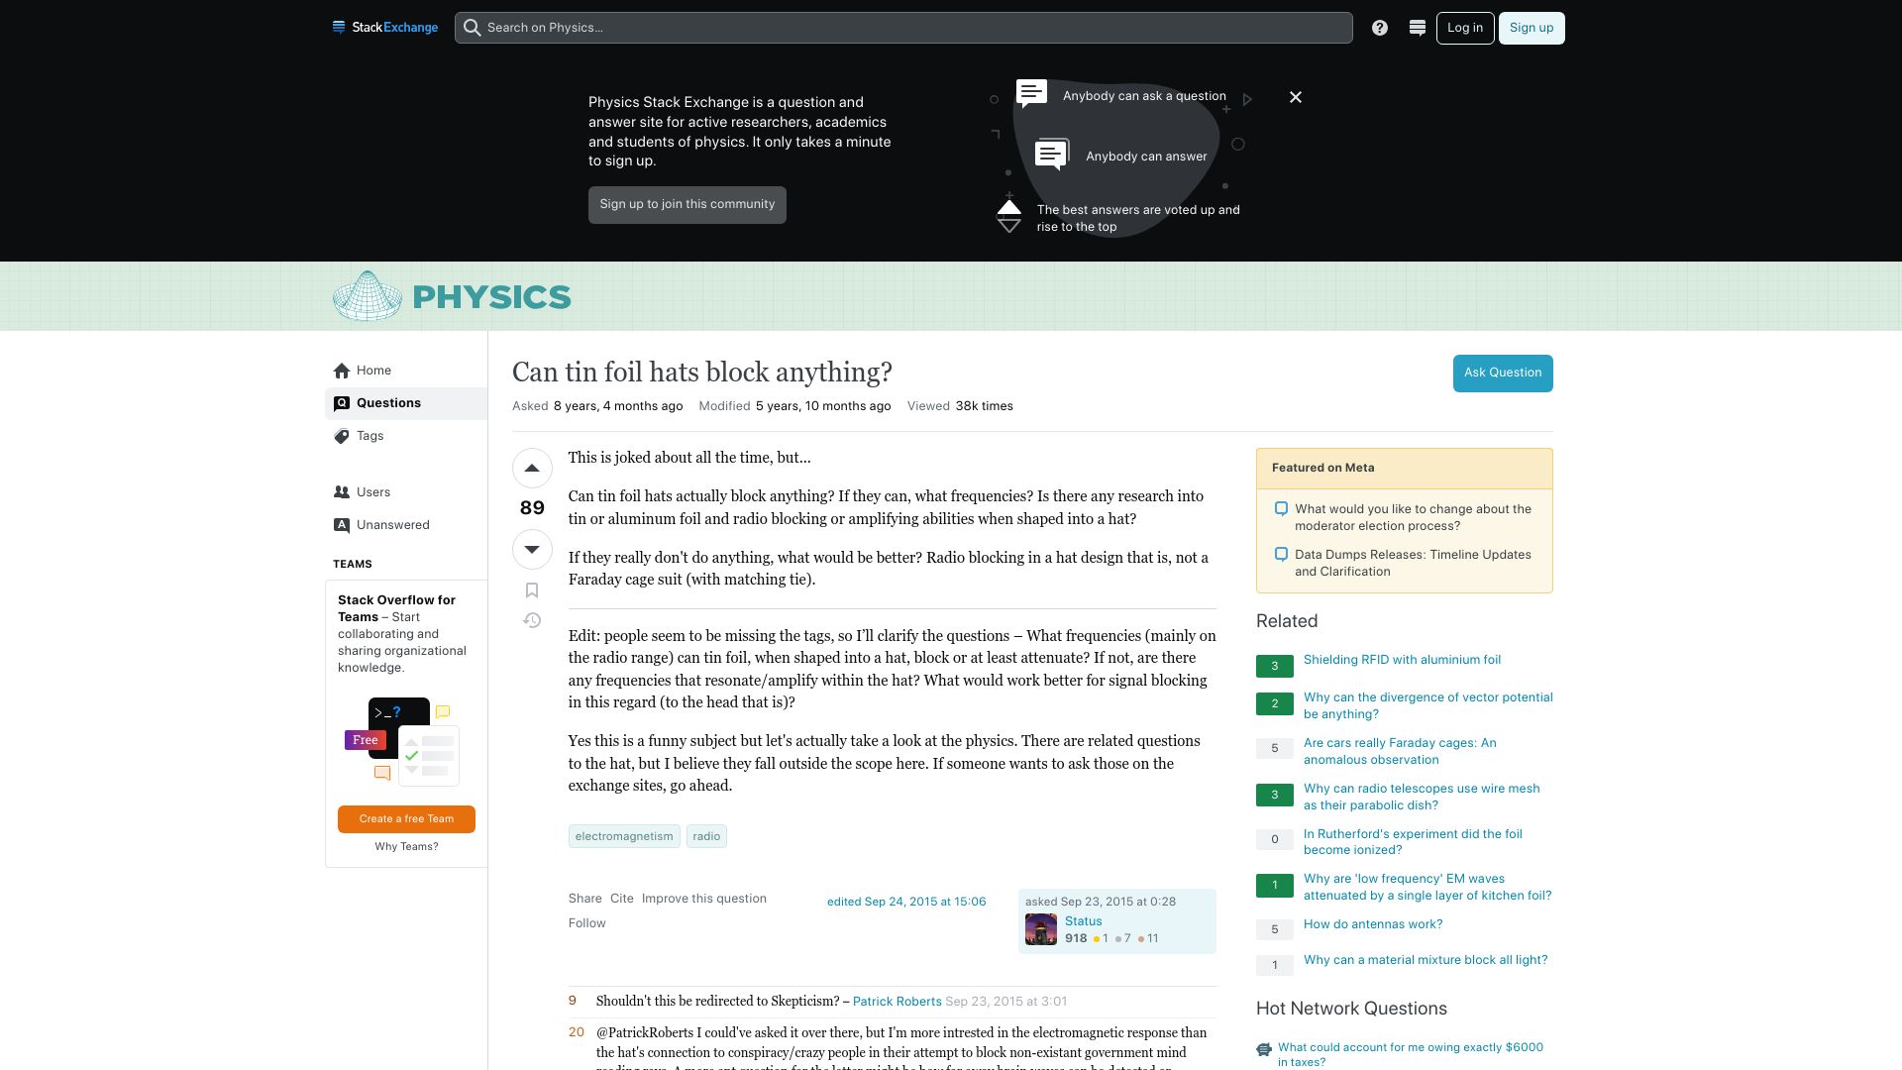1902x1070 pixels.
Task: Click Improve this question
Action: click(x=704, y=899)
